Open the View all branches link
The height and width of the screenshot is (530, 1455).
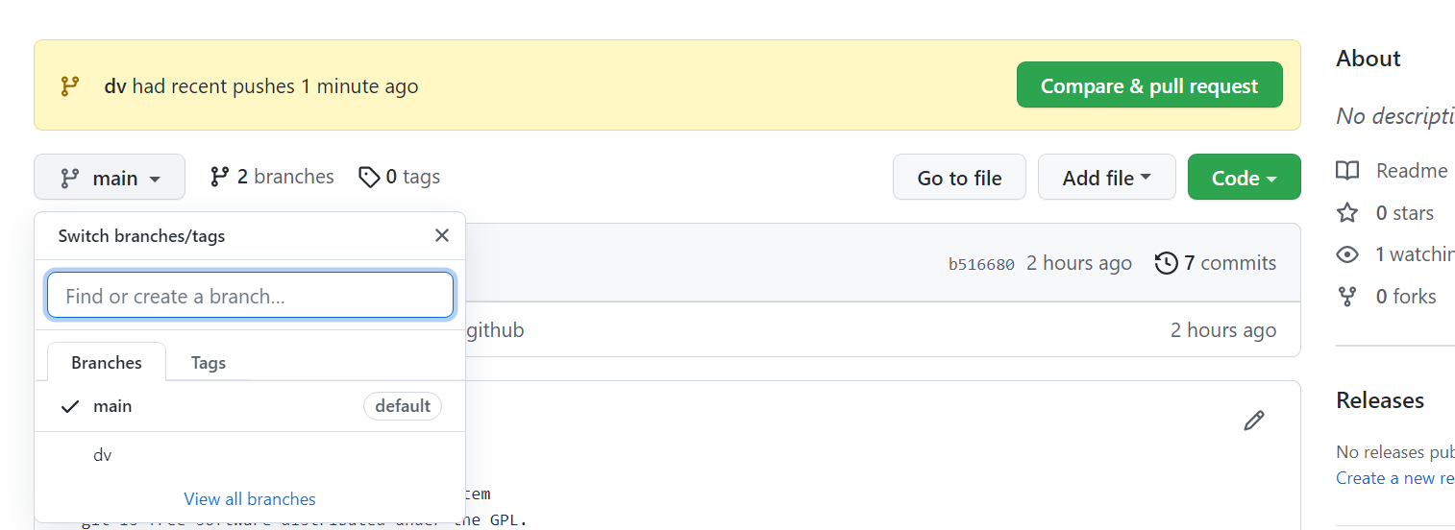click(250, 499)
